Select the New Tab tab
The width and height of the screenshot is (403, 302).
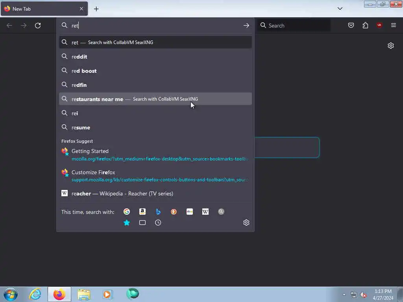pos(44,9)
